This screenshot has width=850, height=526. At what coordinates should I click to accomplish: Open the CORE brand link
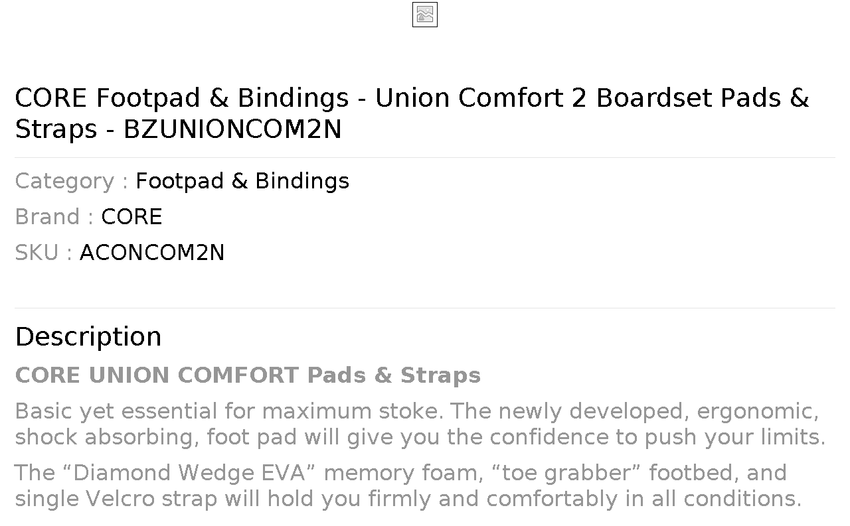click(131, 217)
